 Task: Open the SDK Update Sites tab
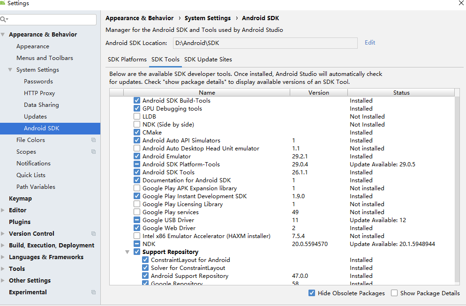(208, 60)
